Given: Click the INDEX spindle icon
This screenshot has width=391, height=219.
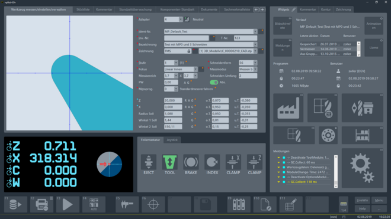Looking at the screenshot, I should [x=212, y=162].
